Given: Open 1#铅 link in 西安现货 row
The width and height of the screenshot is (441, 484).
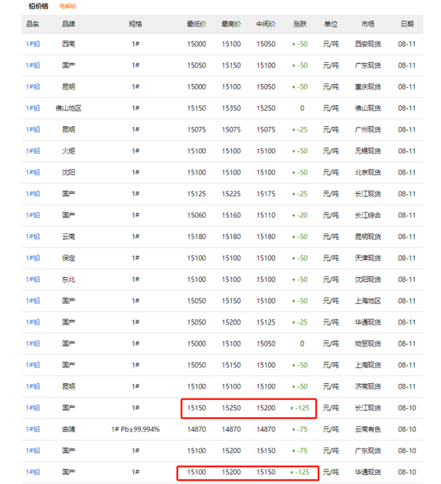Looking at the screenshot, I should click(x=32, y=44).
